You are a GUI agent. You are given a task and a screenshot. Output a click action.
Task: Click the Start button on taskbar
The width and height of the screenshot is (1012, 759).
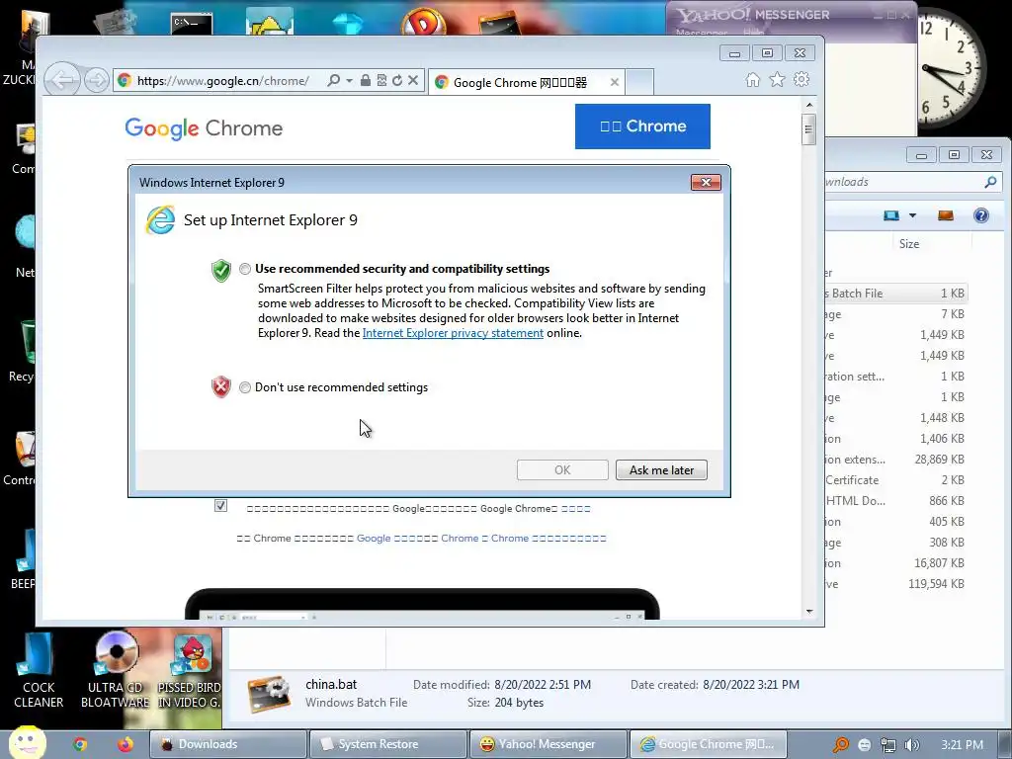(27, 743)
